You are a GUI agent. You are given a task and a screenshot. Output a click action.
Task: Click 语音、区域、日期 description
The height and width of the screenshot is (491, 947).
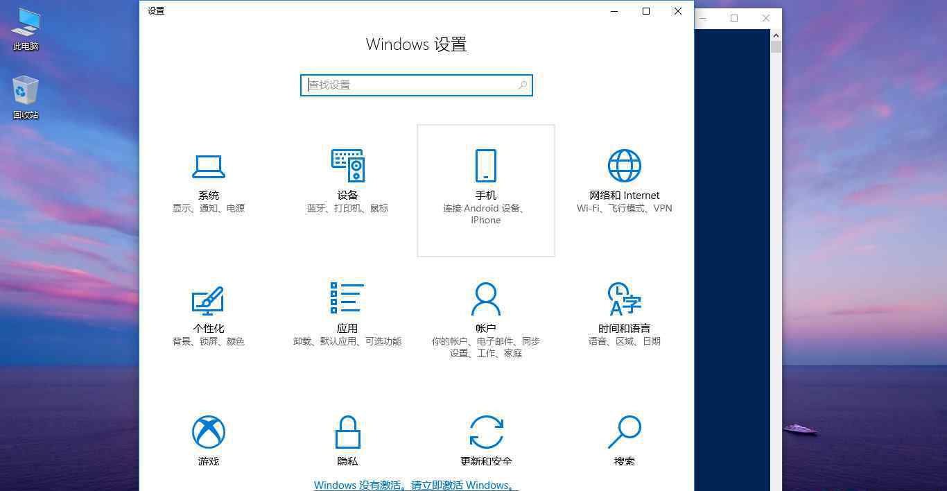point(624,341)
